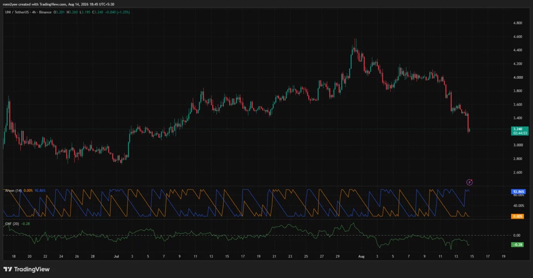Screen dimensions: 533x278
Task: Click the green -0.28 tag on the CMF axis
Action: (517, 244)
